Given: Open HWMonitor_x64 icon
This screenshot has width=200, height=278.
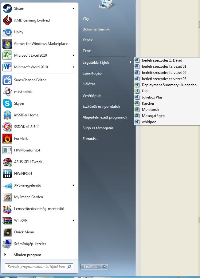Looking at the screenshot, I should (x=7, y=150).
